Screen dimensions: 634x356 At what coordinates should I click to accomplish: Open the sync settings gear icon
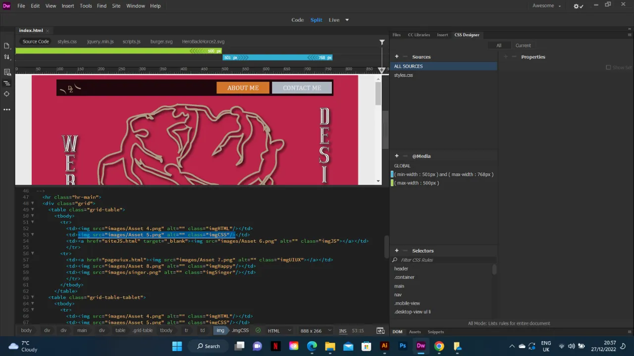[x=578, y=6]
